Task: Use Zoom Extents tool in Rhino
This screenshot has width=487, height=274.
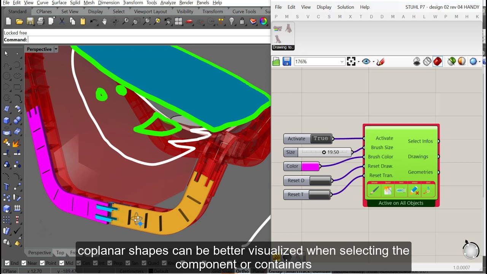Action: tap(146, 21)
